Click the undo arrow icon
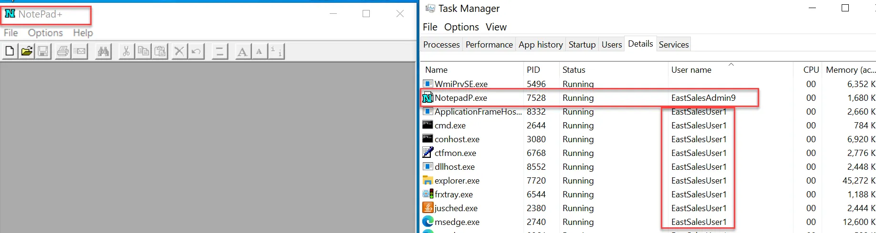The image size is (876, 233). (196, 51)
